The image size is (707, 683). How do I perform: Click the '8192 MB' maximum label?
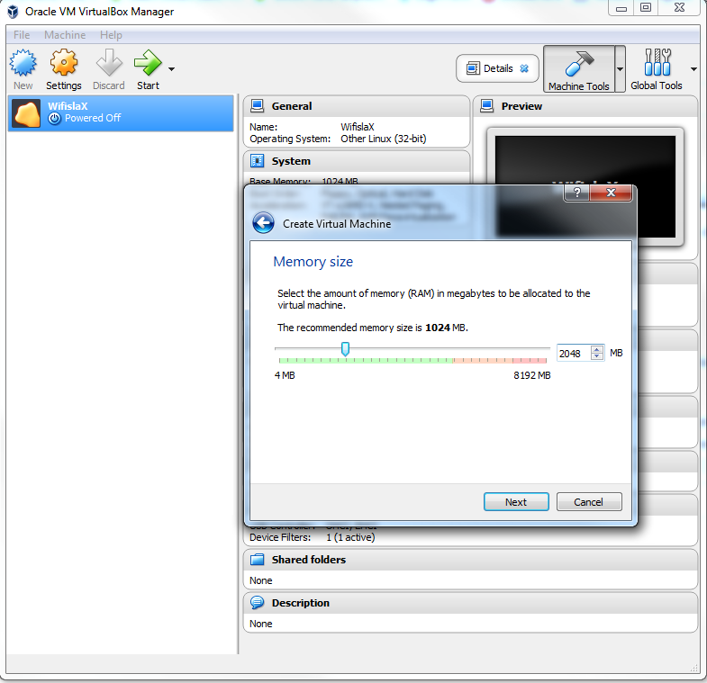tap(532, 375)
